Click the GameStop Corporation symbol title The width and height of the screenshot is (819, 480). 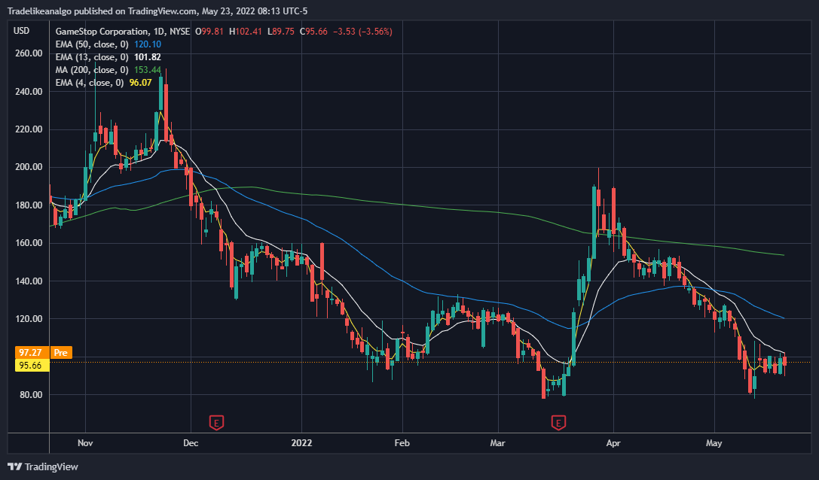pyautogui.click(x=123, y=32)
